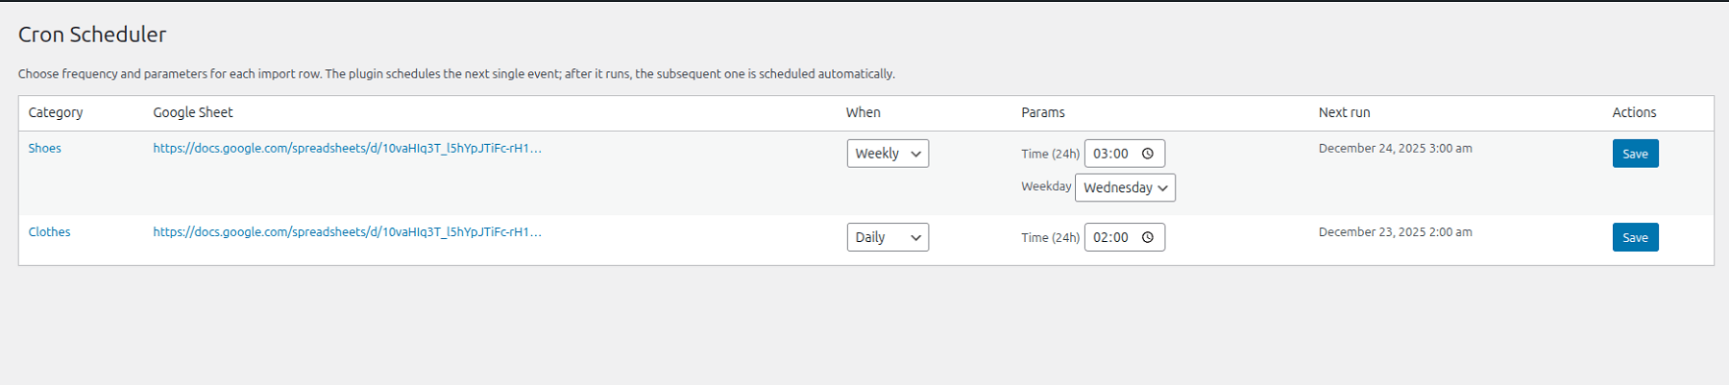
Task: Click the Actions column header
Action: [1634, 112]
